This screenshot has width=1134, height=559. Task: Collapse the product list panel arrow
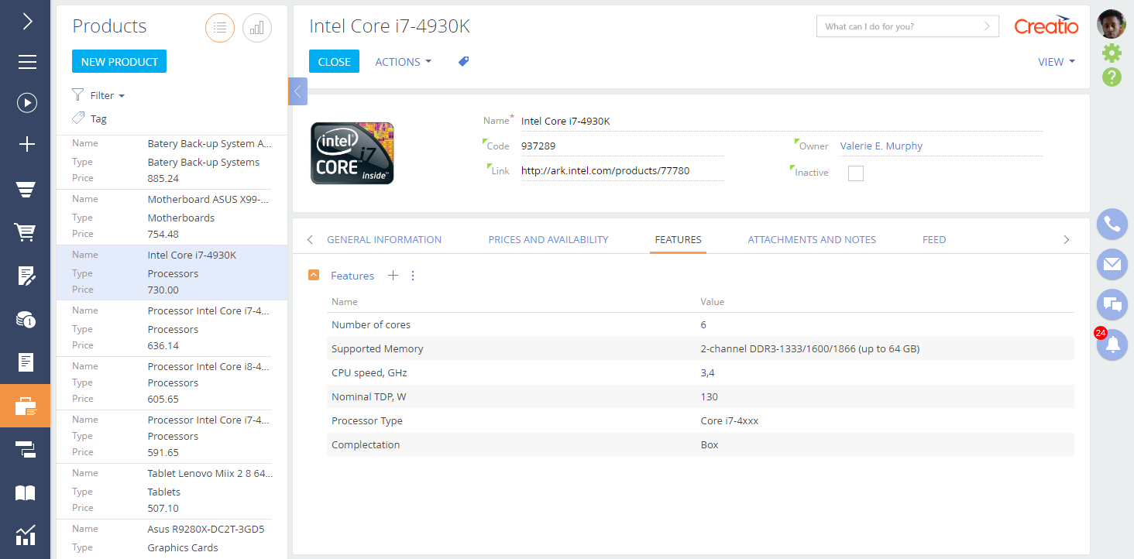(x=297, y=91)
